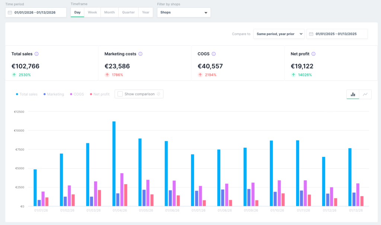
Task: Click the calendar icon in Time period field
Action: pos(10,12)
